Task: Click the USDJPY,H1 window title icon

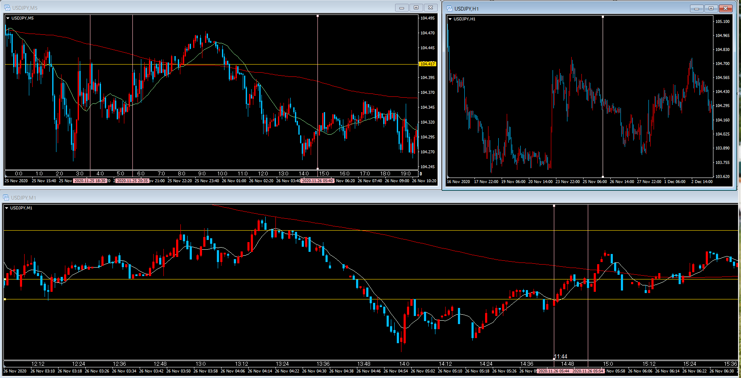Action: tap(449, 8)
